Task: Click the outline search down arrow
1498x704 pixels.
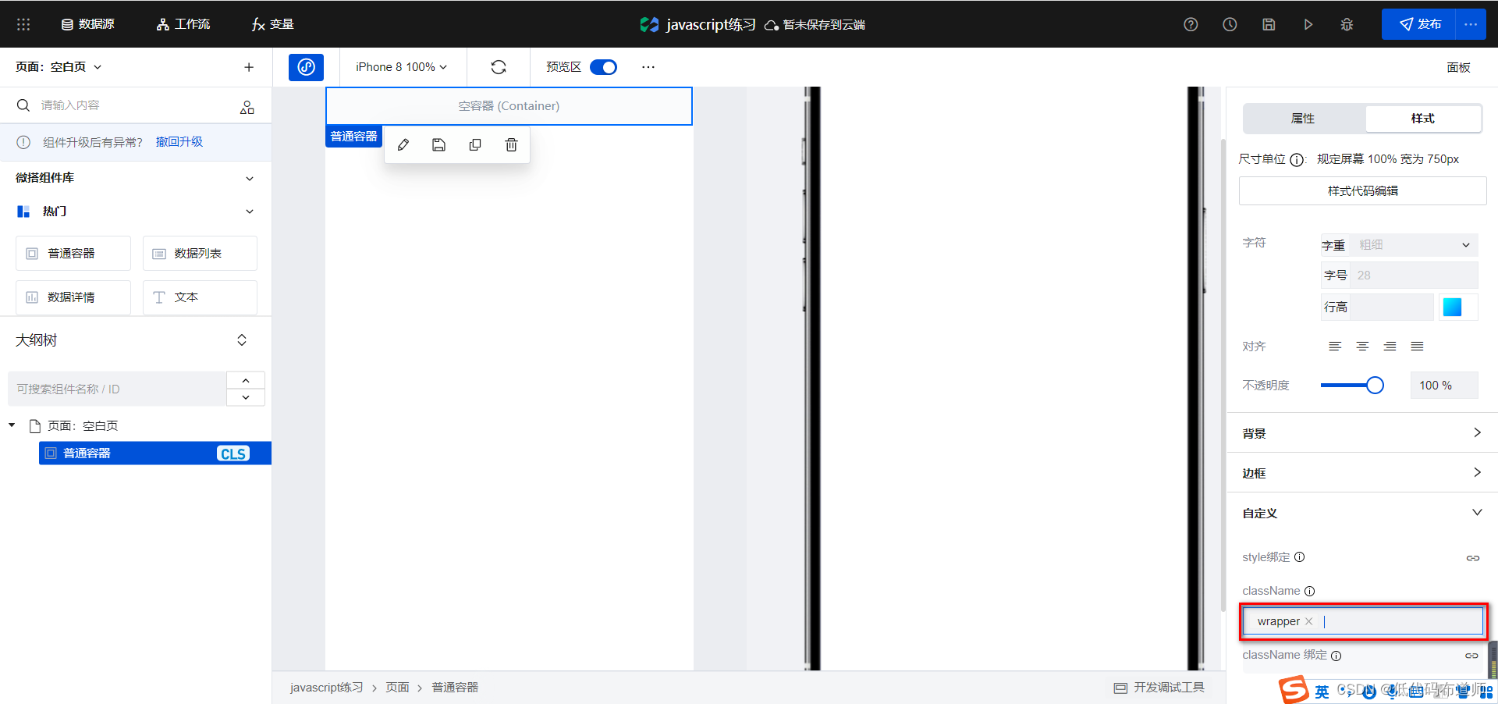Action: click(246, 397)
